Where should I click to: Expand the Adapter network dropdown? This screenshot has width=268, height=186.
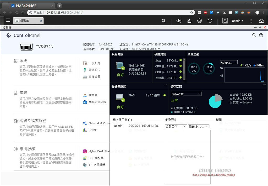coord(229,63)
